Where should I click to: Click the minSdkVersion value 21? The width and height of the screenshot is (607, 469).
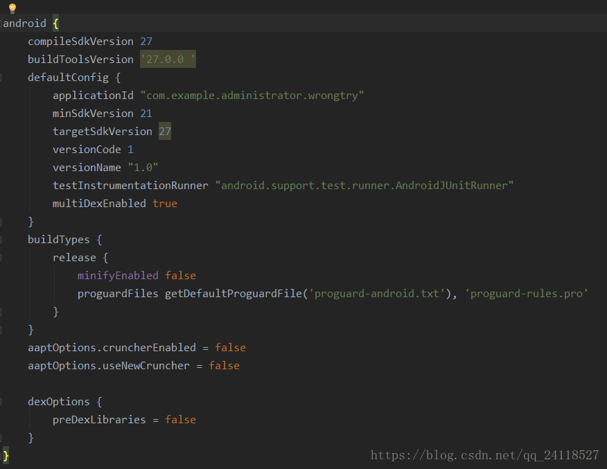click(x=146, y=114)
